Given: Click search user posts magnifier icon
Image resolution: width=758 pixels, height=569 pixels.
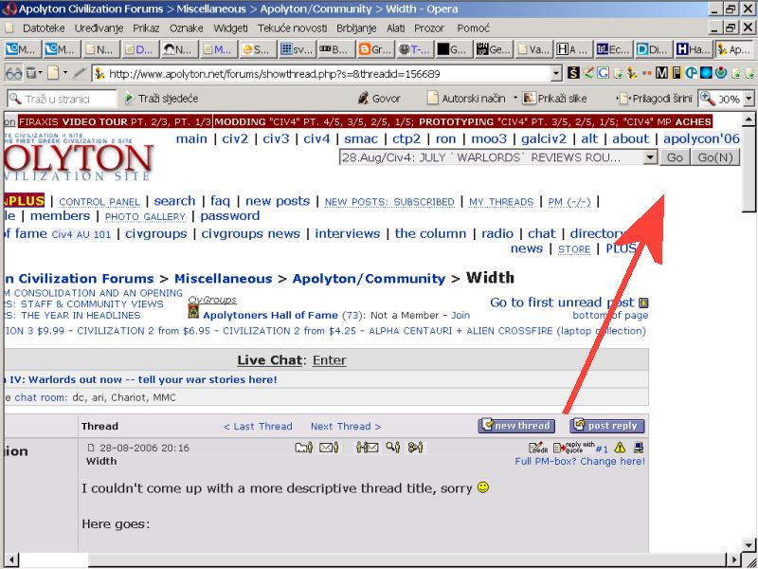Looking at the screenshot, I should pos(393,448).
